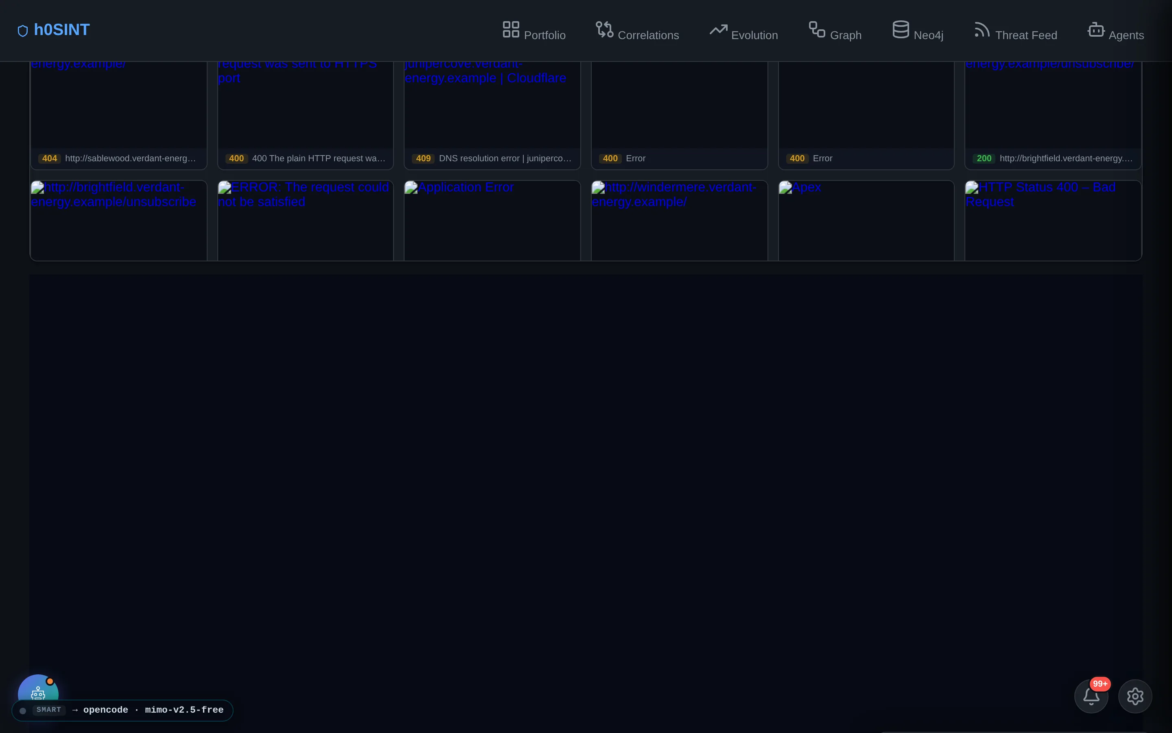Viewport: 1172px width, 733px height.
Task: Select the brightfield.verdant-energy URL caption
Action: (1066, 158)
